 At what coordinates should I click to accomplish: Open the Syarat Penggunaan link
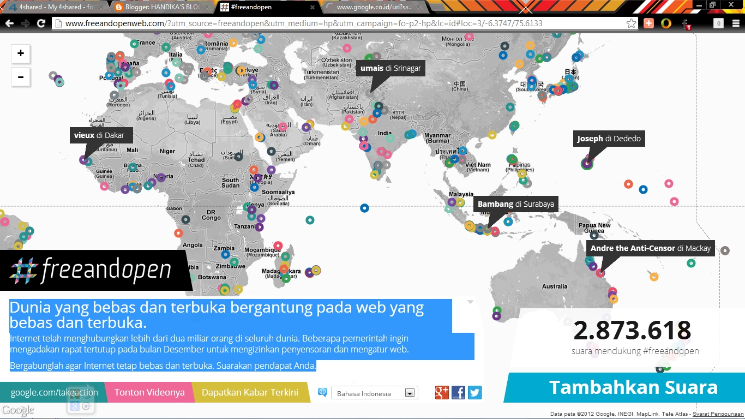tap(716, 414)
